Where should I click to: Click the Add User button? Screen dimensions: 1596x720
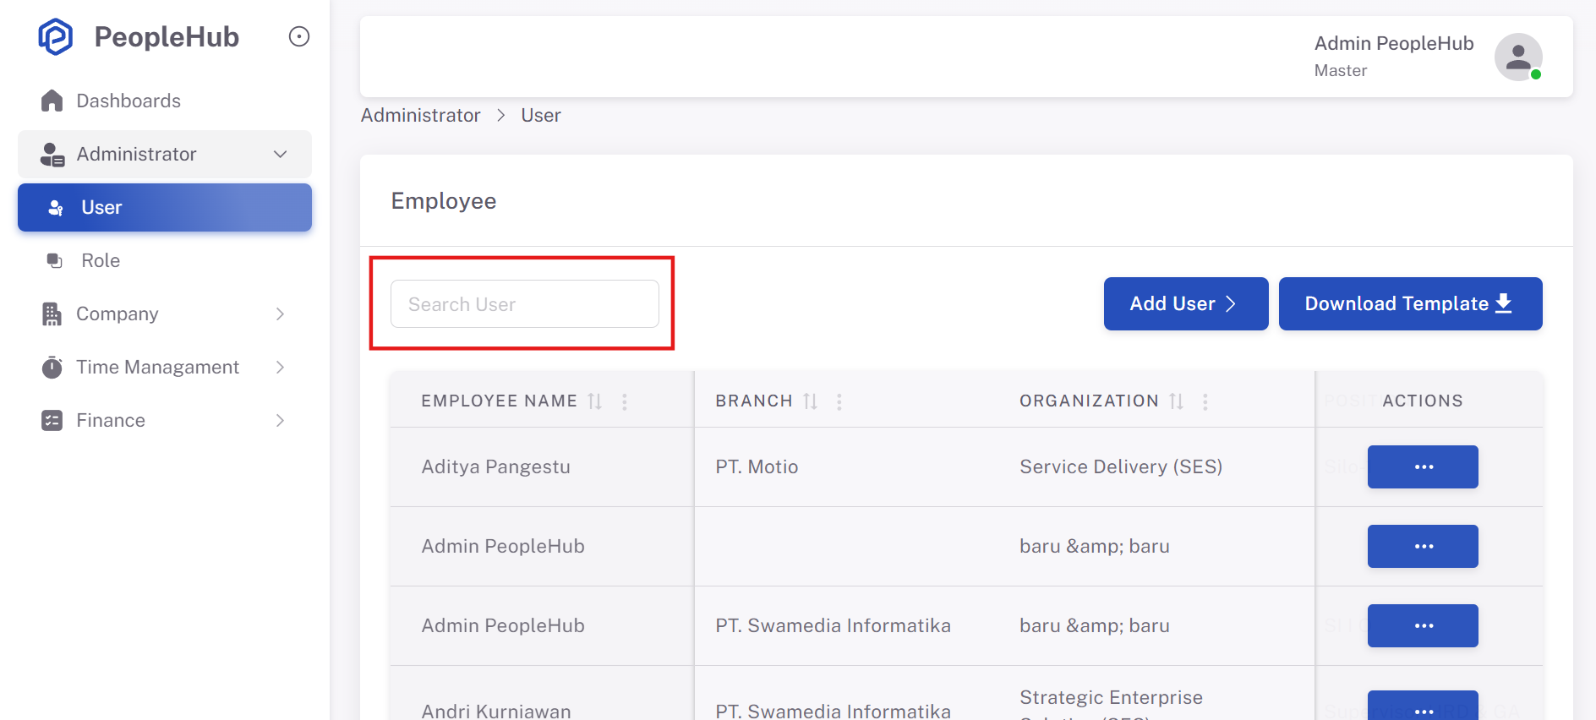[x=1186, y=303]
